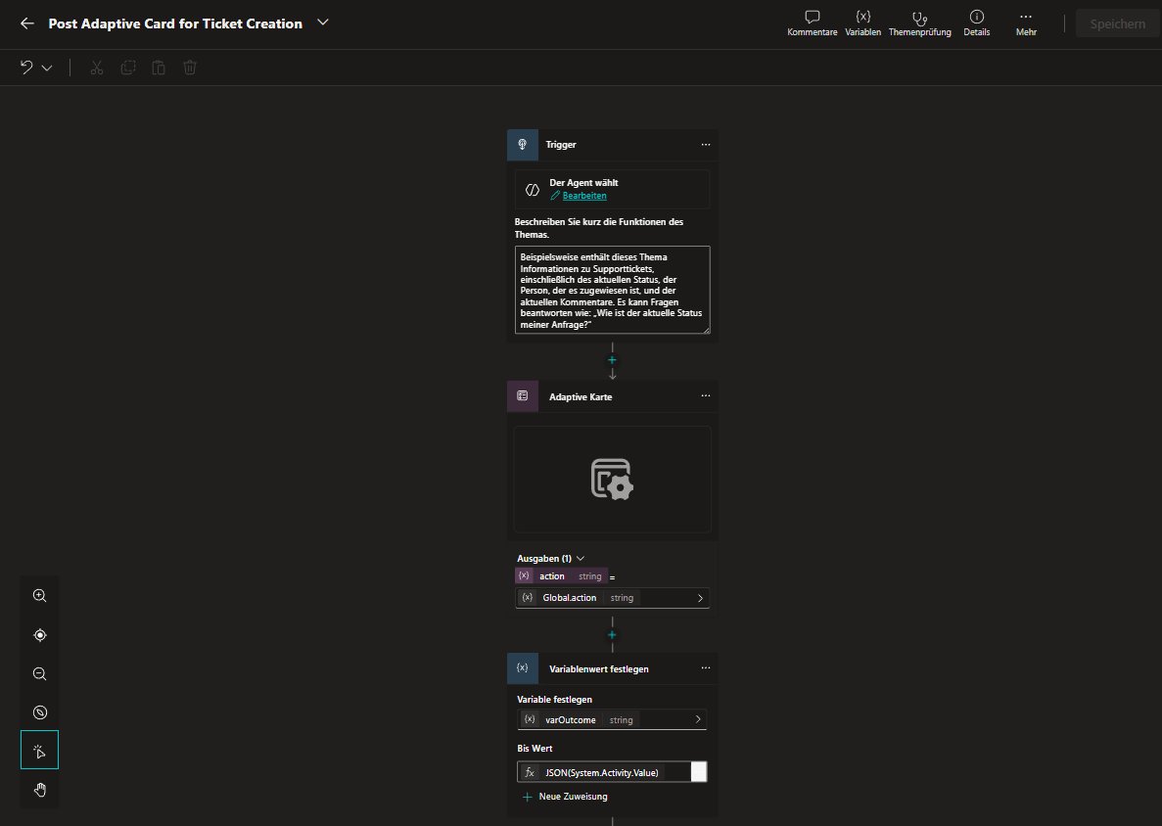Click the Speichern button
1162x826 pixels.
pos(1117,23)
